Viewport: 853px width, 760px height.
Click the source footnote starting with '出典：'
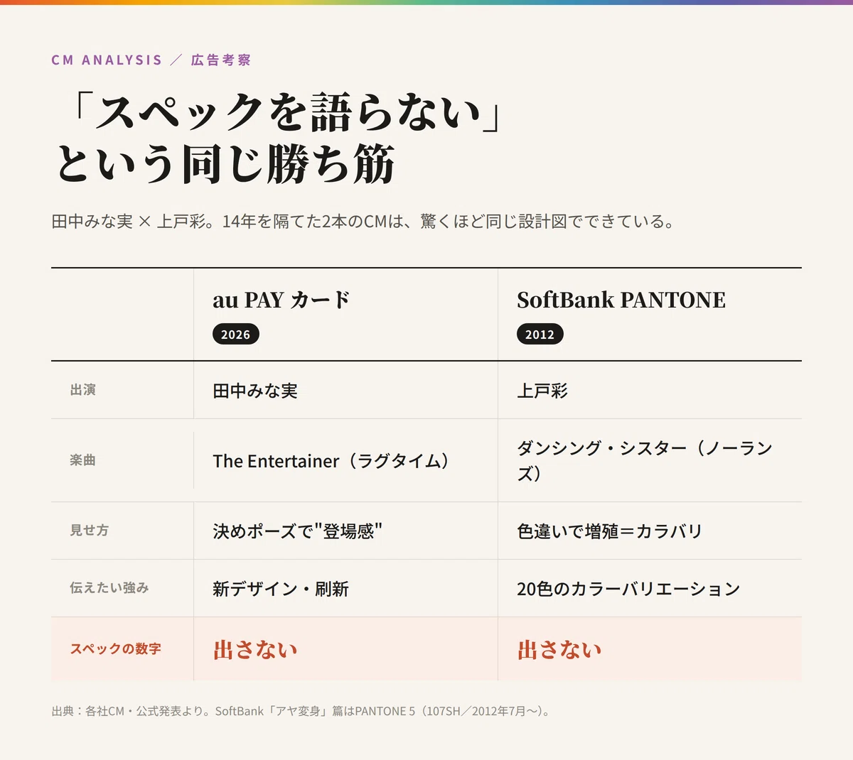pyautogui.click(x=301, y=711)
